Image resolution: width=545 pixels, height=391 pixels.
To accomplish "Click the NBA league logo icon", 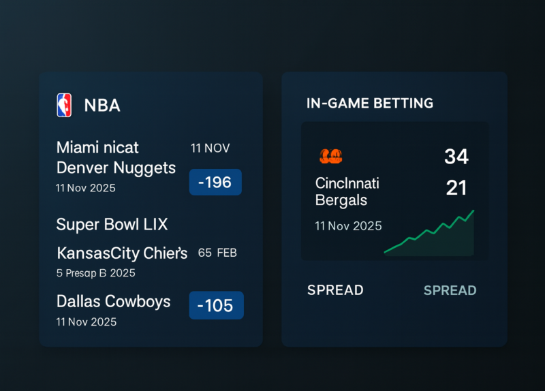I will click(64, 106).
